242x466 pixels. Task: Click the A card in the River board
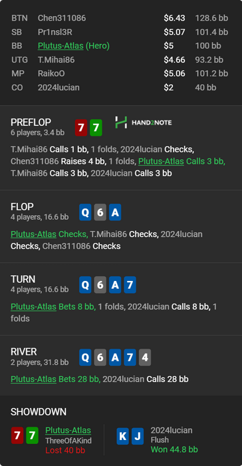coord(115,357)
